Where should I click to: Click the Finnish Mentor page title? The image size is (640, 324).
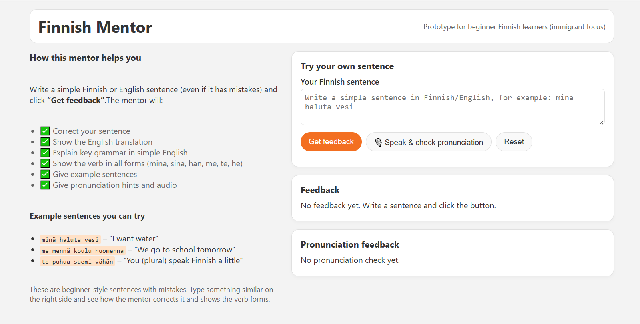95,27
